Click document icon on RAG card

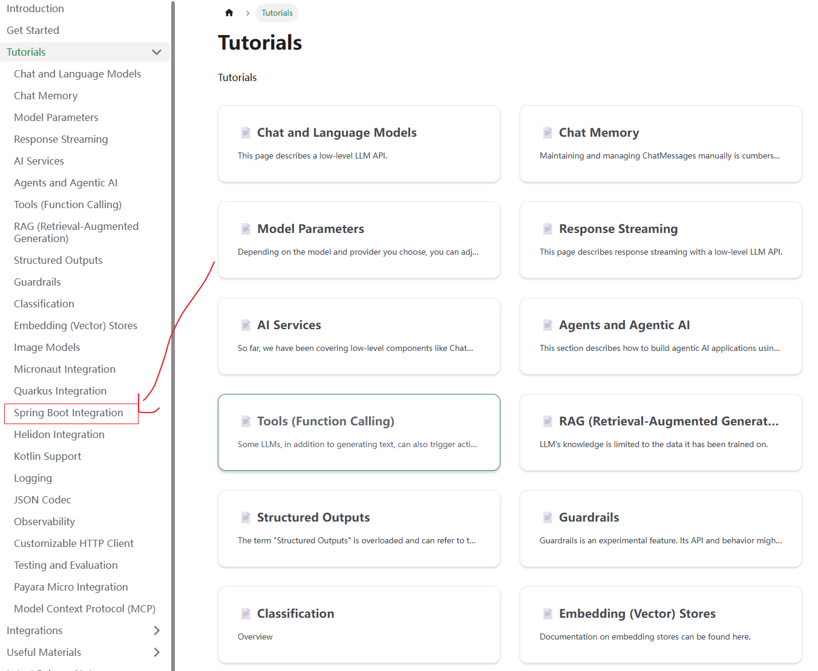pos(548,421)
